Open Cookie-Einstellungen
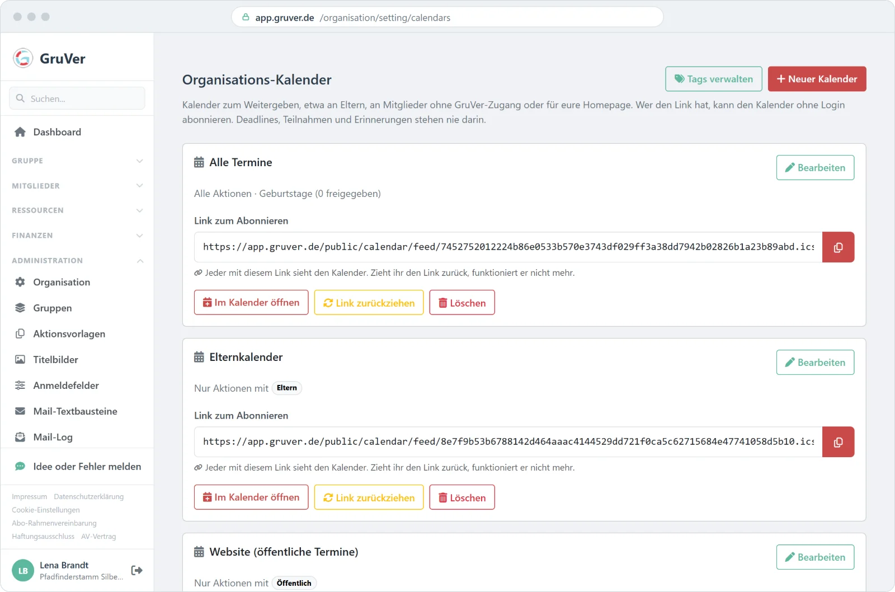This screenshot has width=895, height=592. pos(46,510)
